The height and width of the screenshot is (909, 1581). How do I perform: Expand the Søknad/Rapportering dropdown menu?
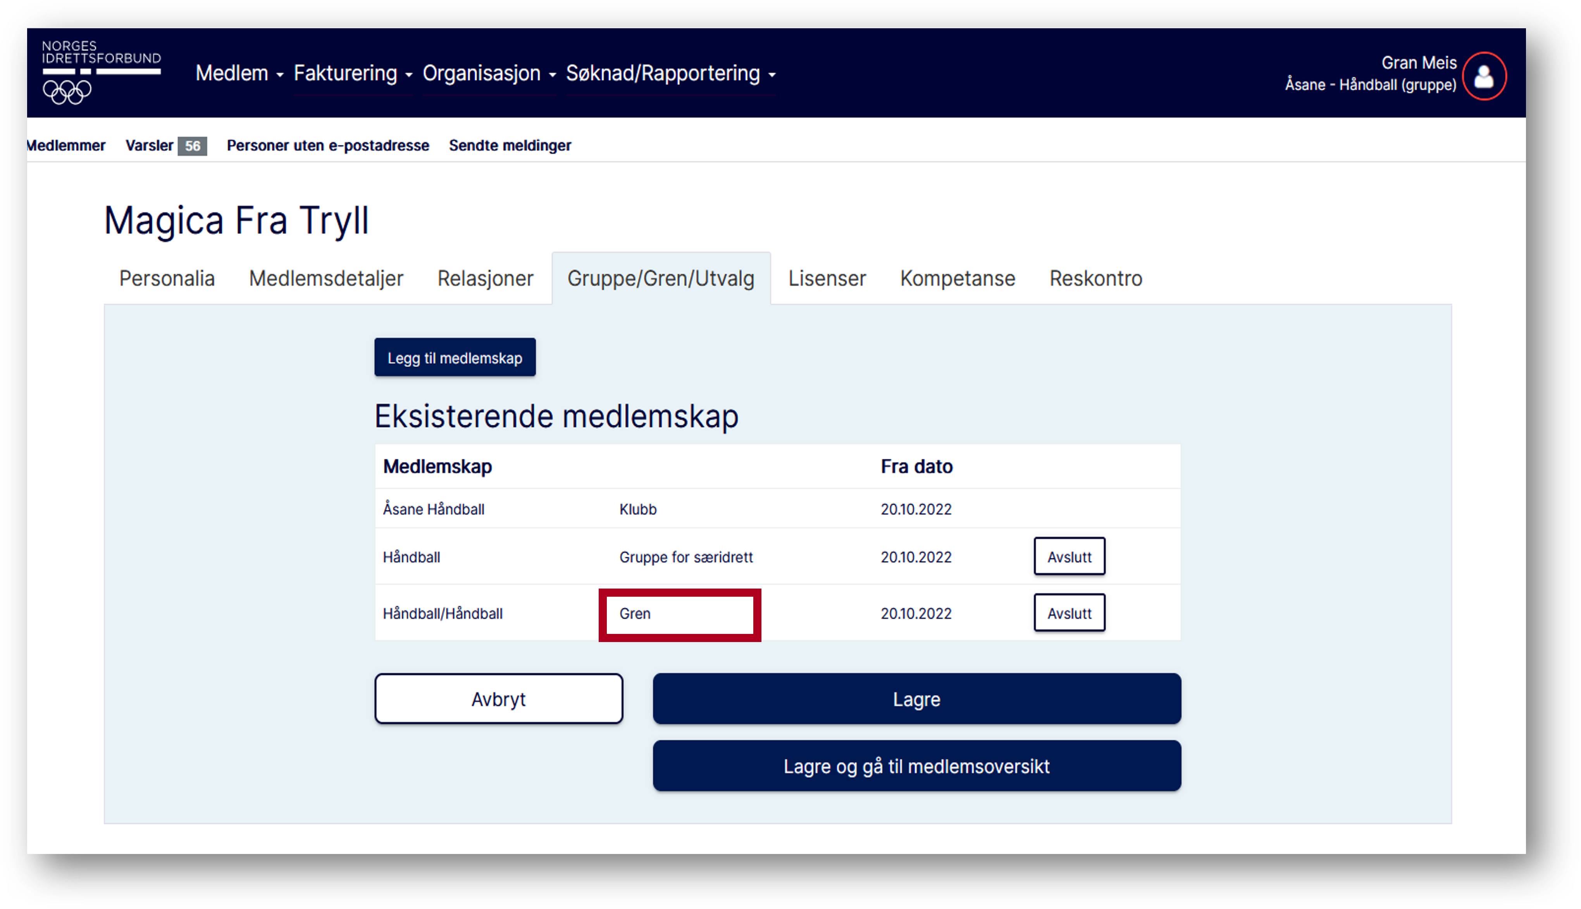point(670,74)
